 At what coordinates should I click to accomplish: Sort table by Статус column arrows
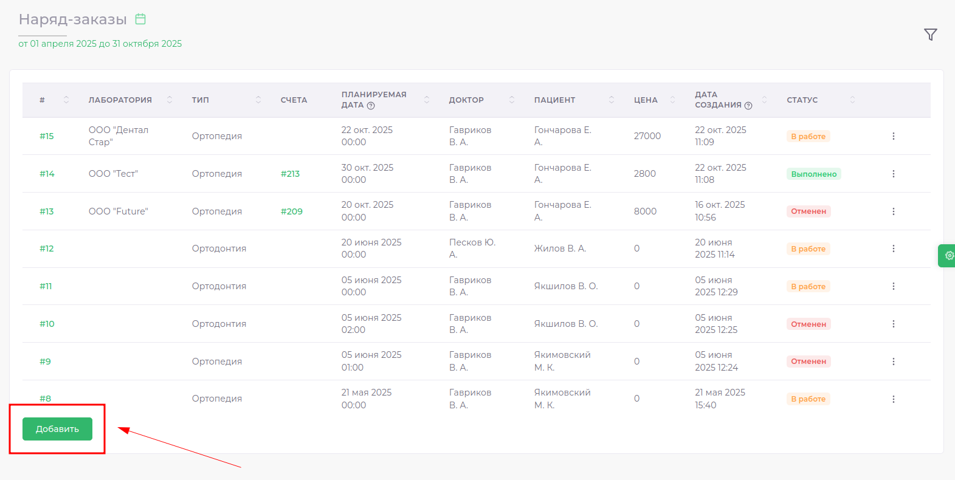pyautogui.click(x=852, y=100)
